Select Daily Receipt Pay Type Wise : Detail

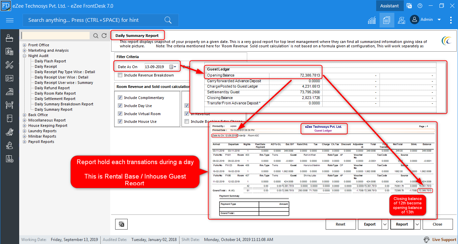coord(65,72)
